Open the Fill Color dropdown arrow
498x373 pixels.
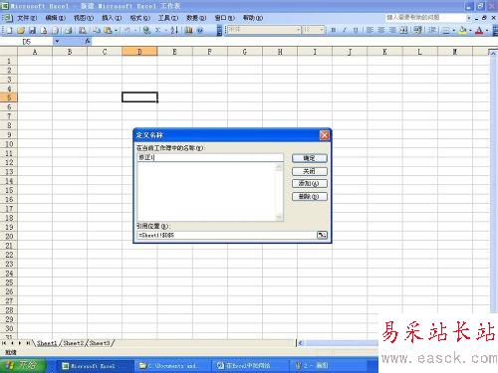470,31
